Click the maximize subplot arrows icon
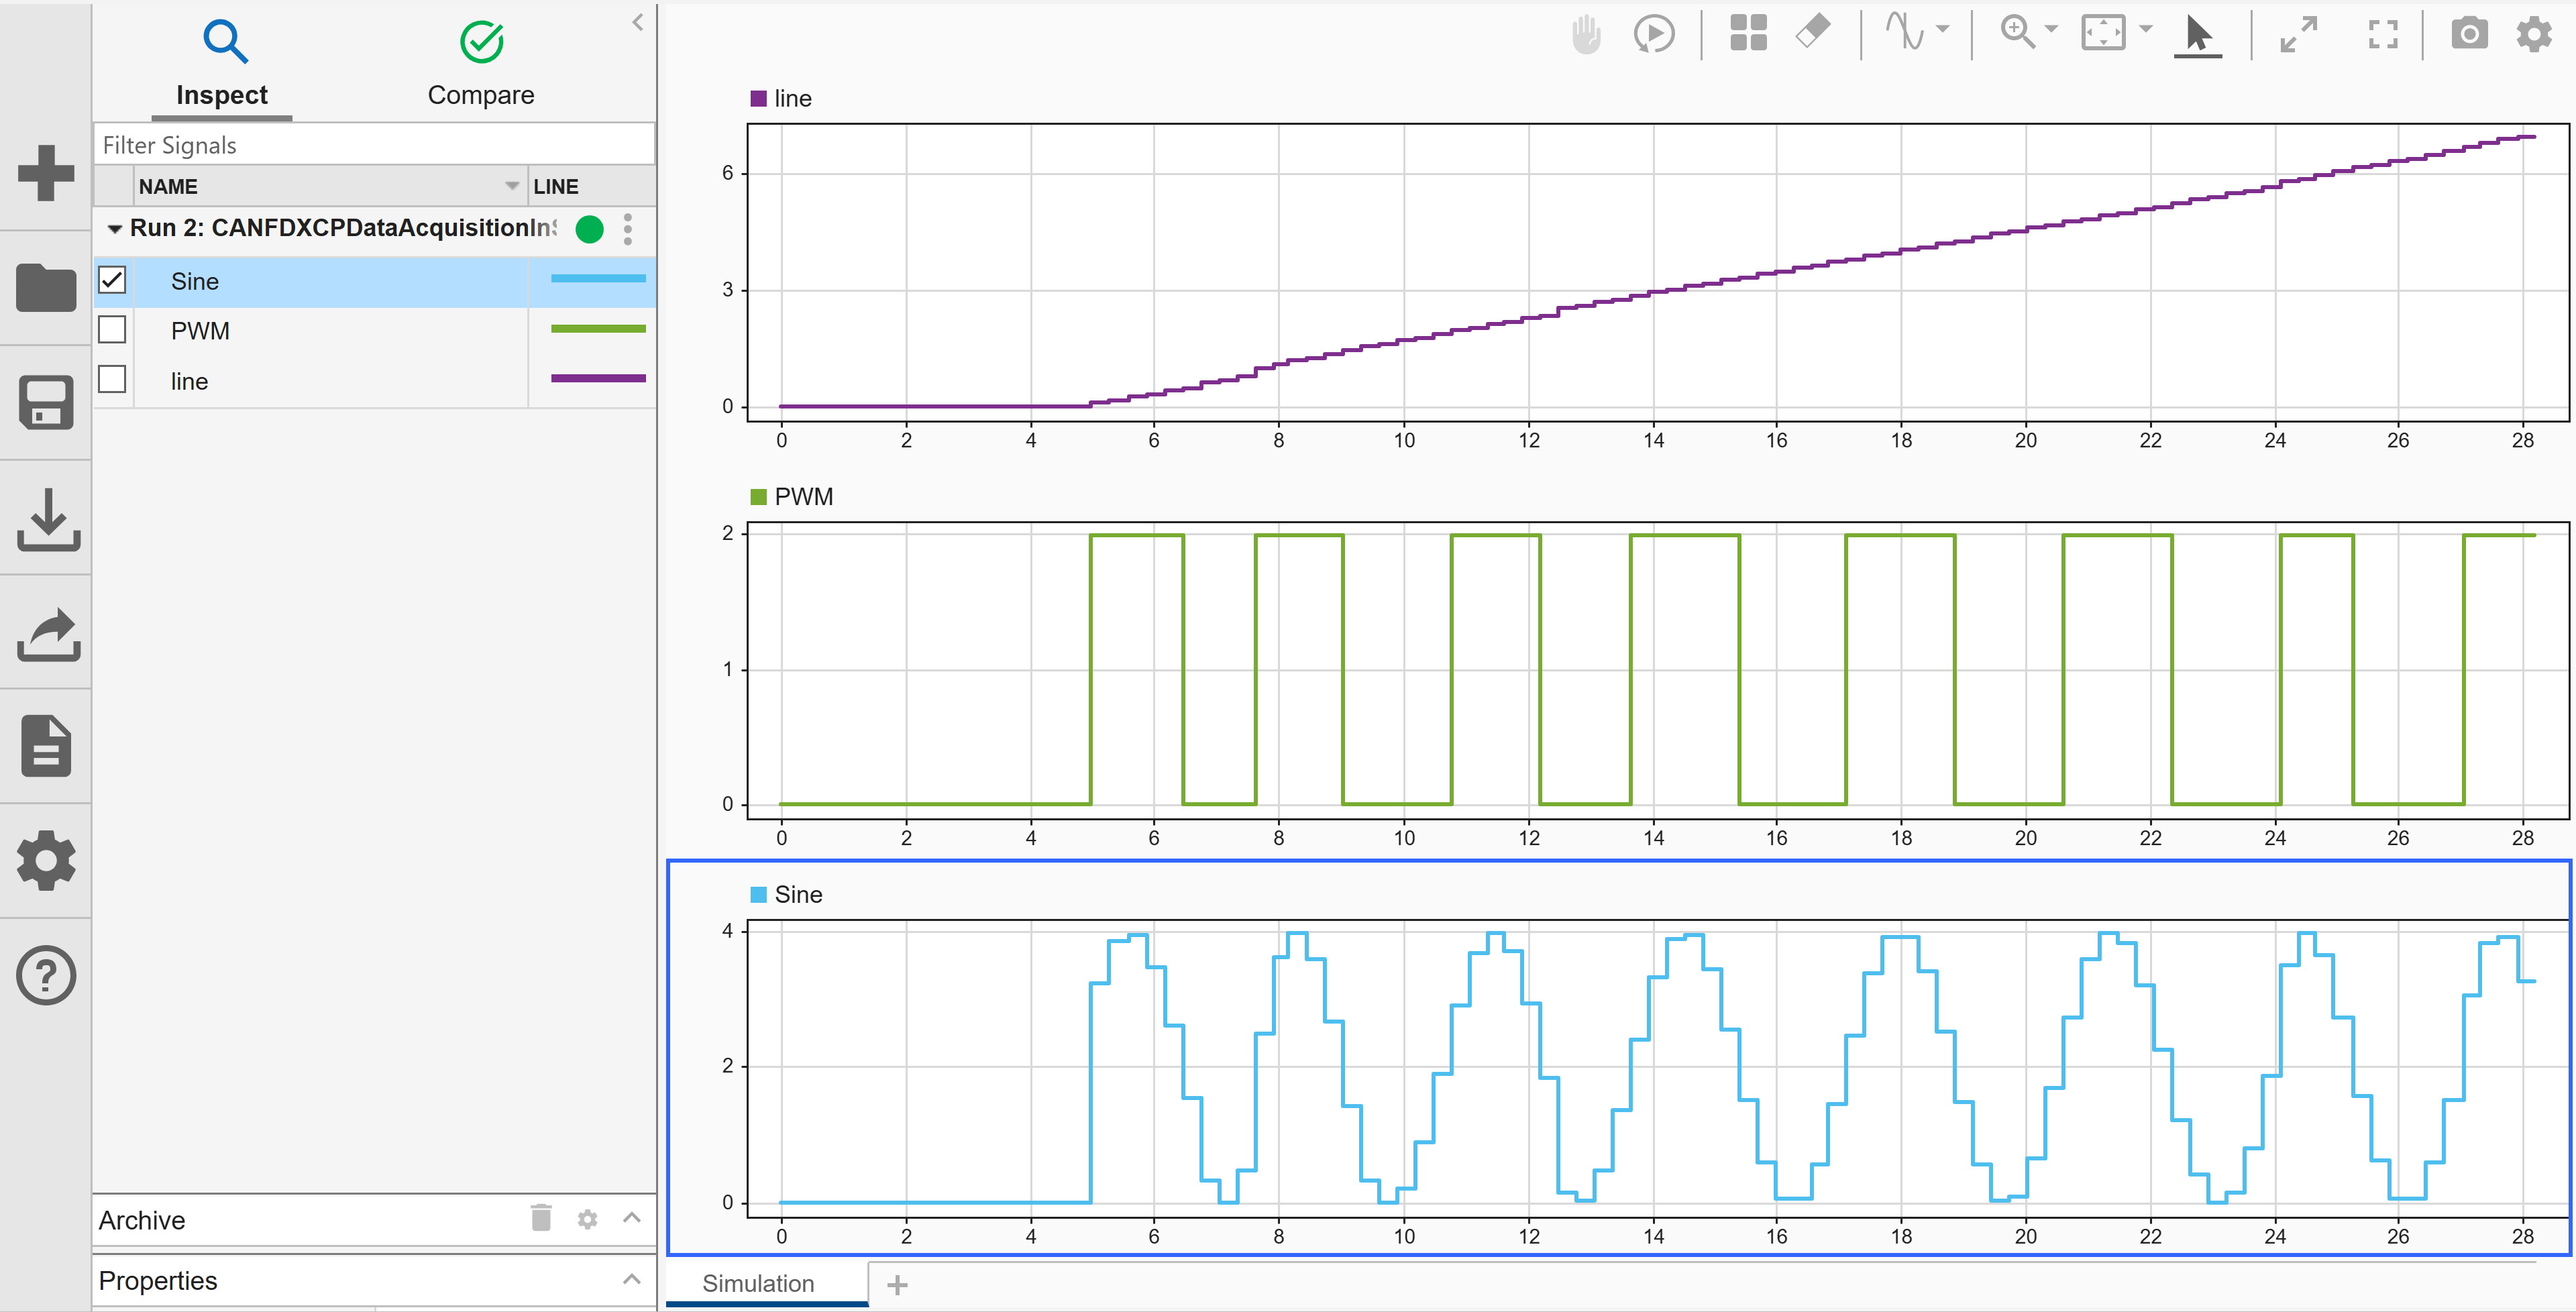 click(x=2298, y=34)
